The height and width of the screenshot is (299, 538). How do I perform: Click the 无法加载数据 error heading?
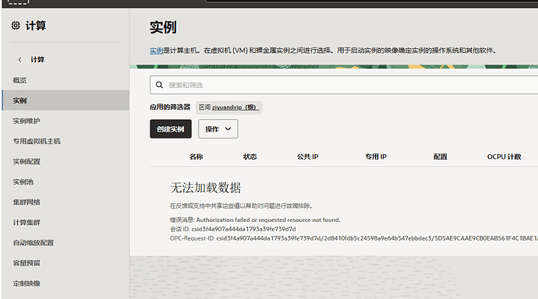(206, 188)
